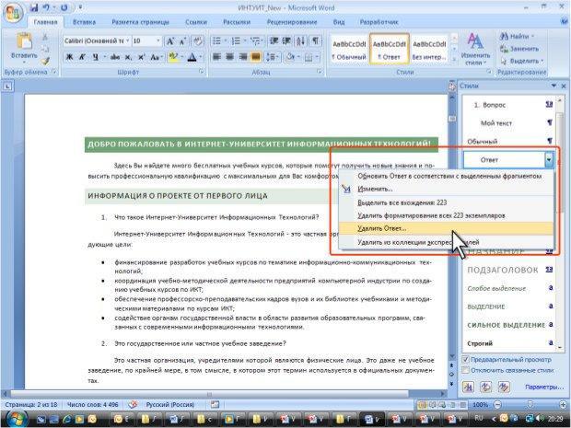Click Изменить стили button
Viewport: 571px width, 428px height.
[475, 49]
